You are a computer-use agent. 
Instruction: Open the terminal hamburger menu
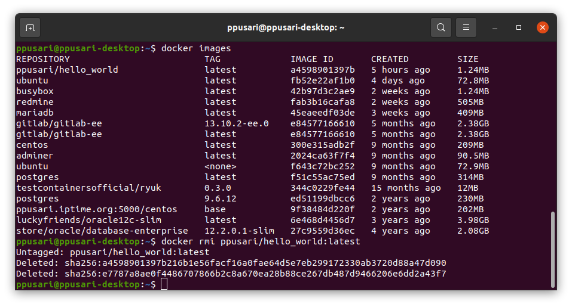coord(466,27)
